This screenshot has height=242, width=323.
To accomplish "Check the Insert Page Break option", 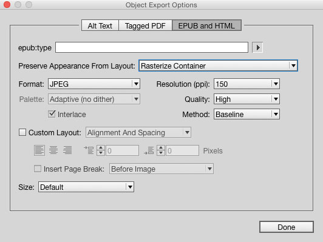I will 38,169.
